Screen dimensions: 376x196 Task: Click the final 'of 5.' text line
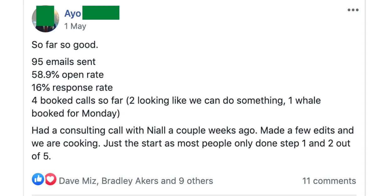click(x=41, y=156)
